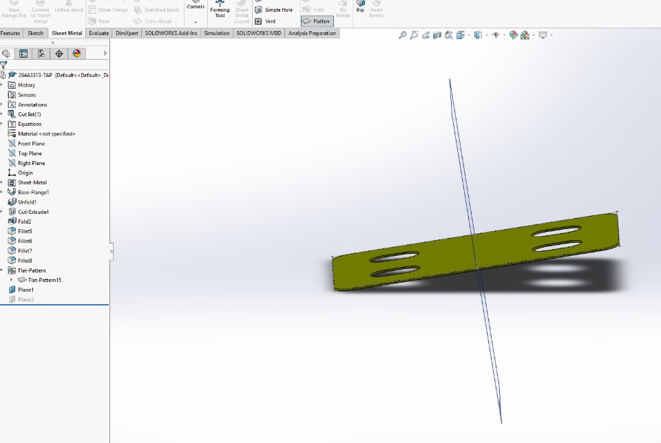Click the Rip tool
Viewport: 661px width, 443px height.
(360, 7)
